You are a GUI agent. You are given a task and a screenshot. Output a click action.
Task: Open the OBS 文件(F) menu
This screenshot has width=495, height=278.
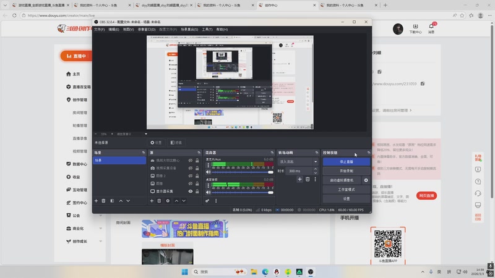coord(99,29)
